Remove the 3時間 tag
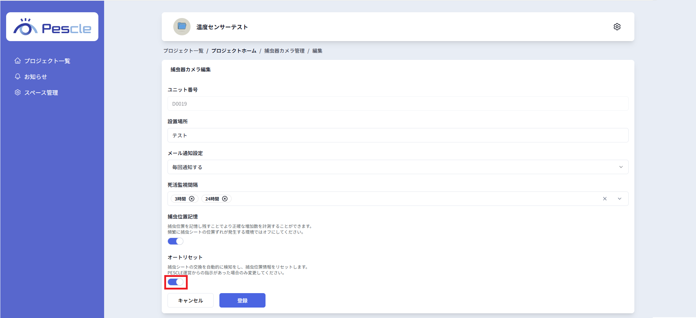 [192, 199]
